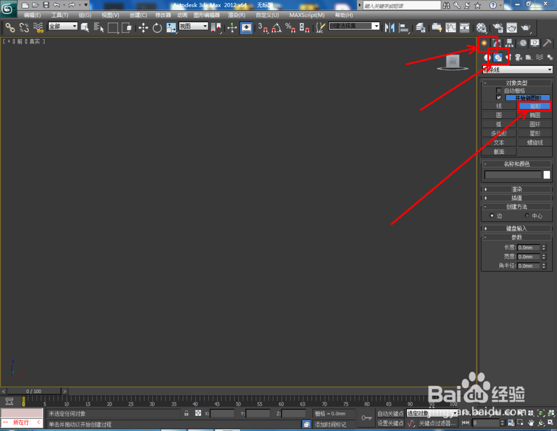This screenshot has width=557, height=431.
Task: Activate the Select and Link icon
Action: tap(10, 27)
